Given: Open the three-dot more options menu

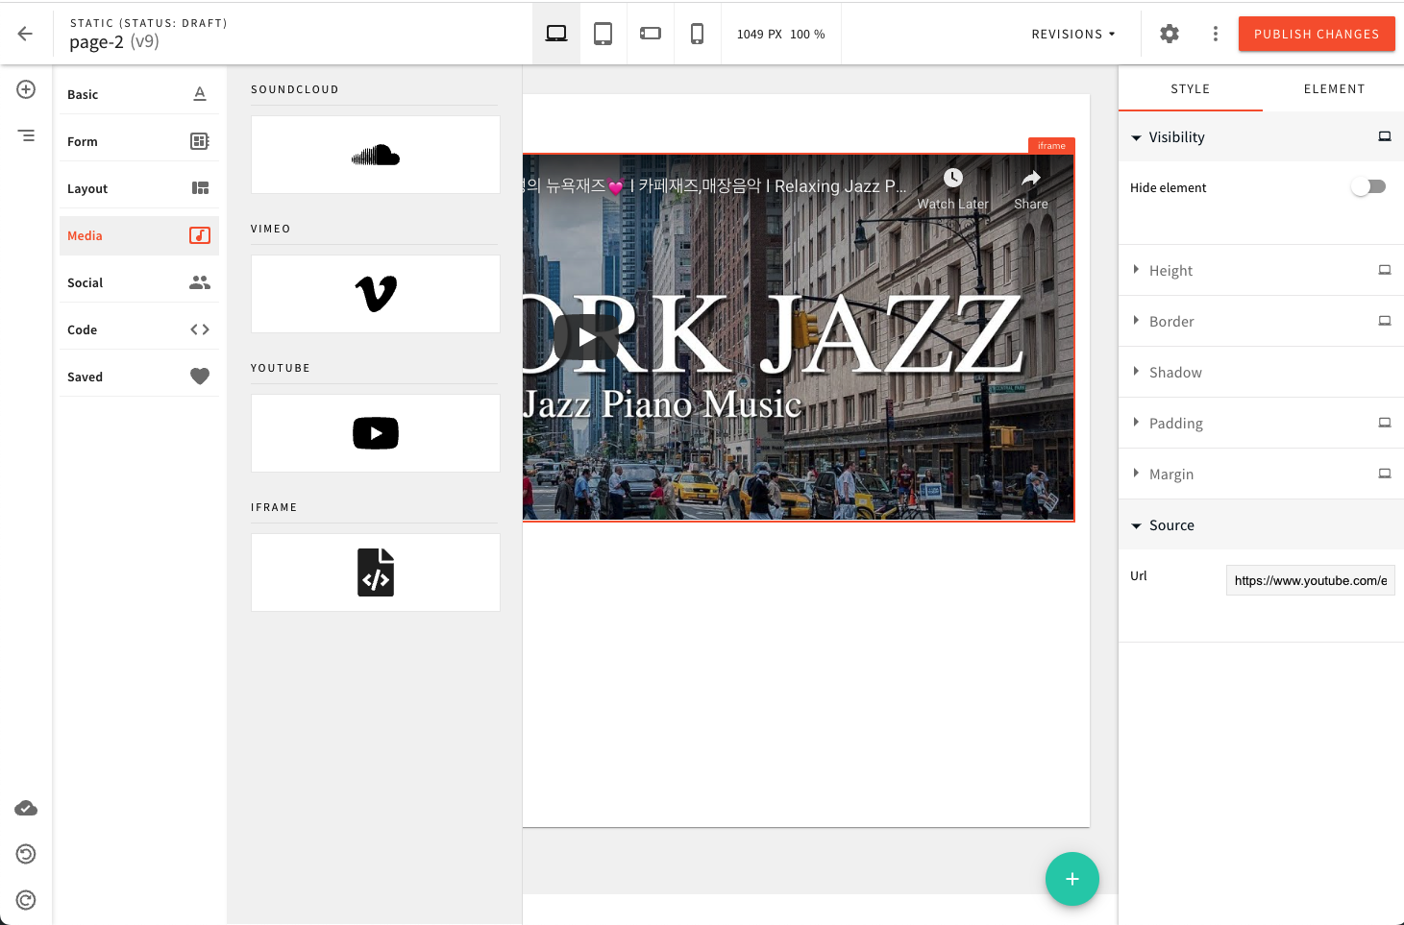Looking at the screenshot, I should click(x=1216, y=34).
